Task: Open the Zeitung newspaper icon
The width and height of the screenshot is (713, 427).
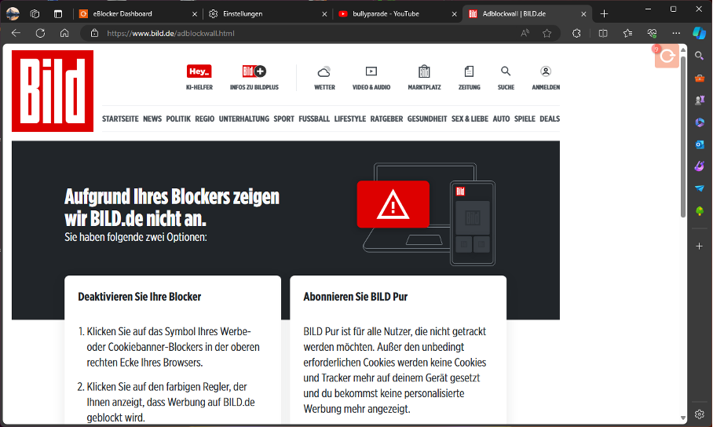Action: [469, 71]
